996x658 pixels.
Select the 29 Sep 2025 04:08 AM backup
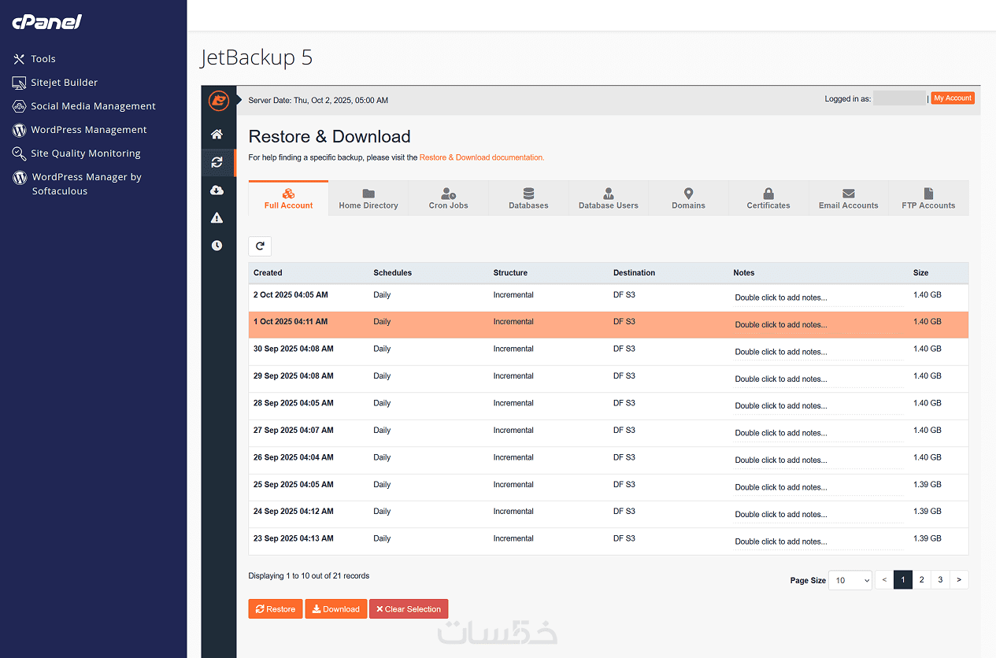coord(609,379)
